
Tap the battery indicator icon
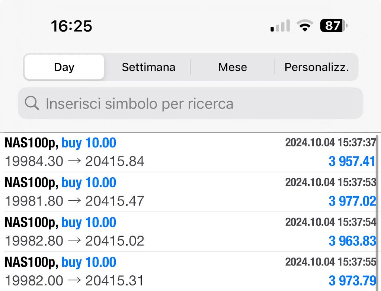coord(334,26)
